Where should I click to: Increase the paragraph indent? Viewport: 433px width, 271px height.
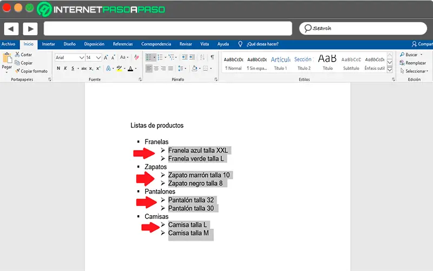192,57
